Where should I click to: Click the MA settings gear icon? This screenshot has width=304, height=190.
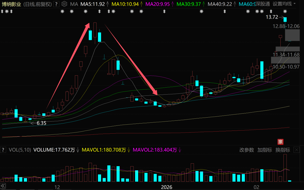tap(64, 4)
